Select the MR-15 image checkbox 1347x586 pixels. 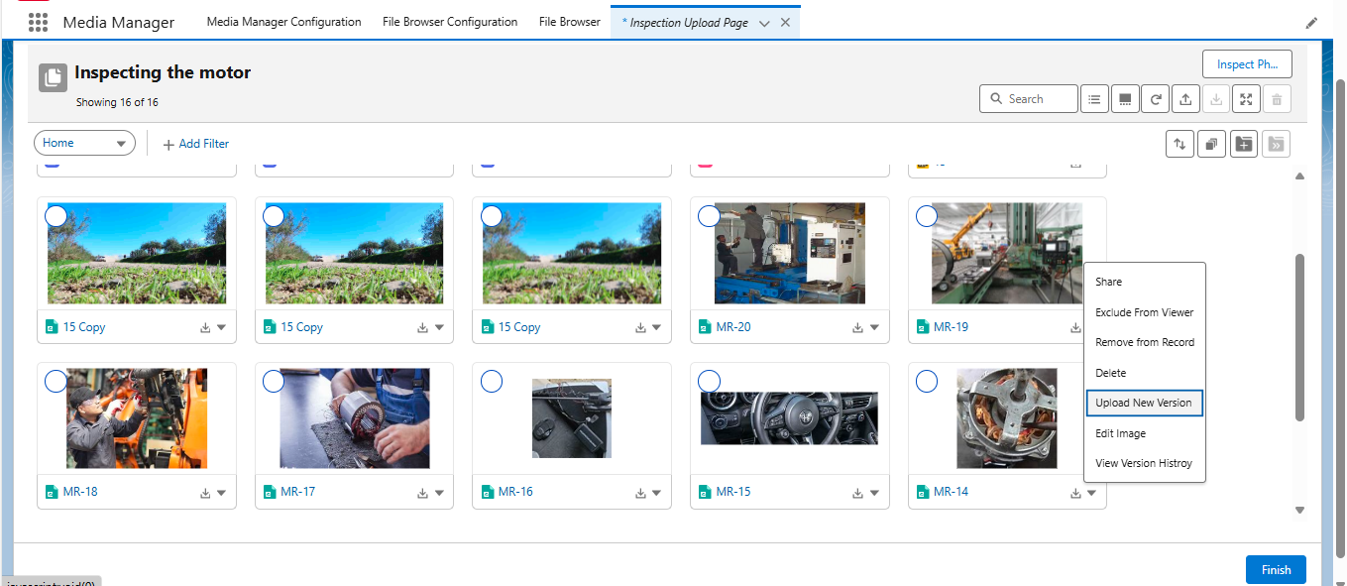point(709,381)
